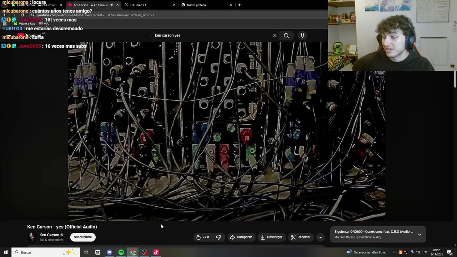Open Discord from the taskbar
This screenshot has width=457, height=257.
click(109, 252)
